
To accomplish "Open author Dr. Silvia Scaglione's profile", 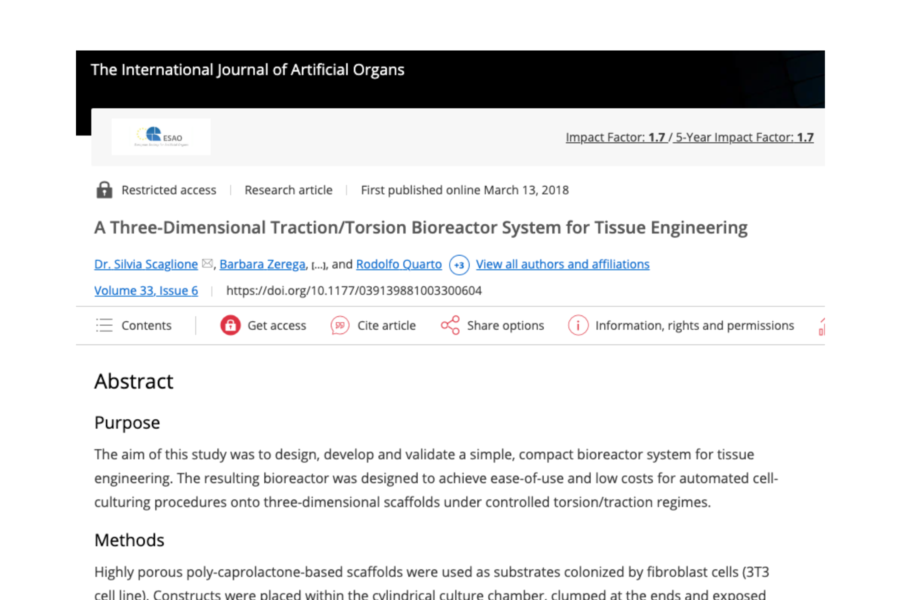I will tap(146, 264).
